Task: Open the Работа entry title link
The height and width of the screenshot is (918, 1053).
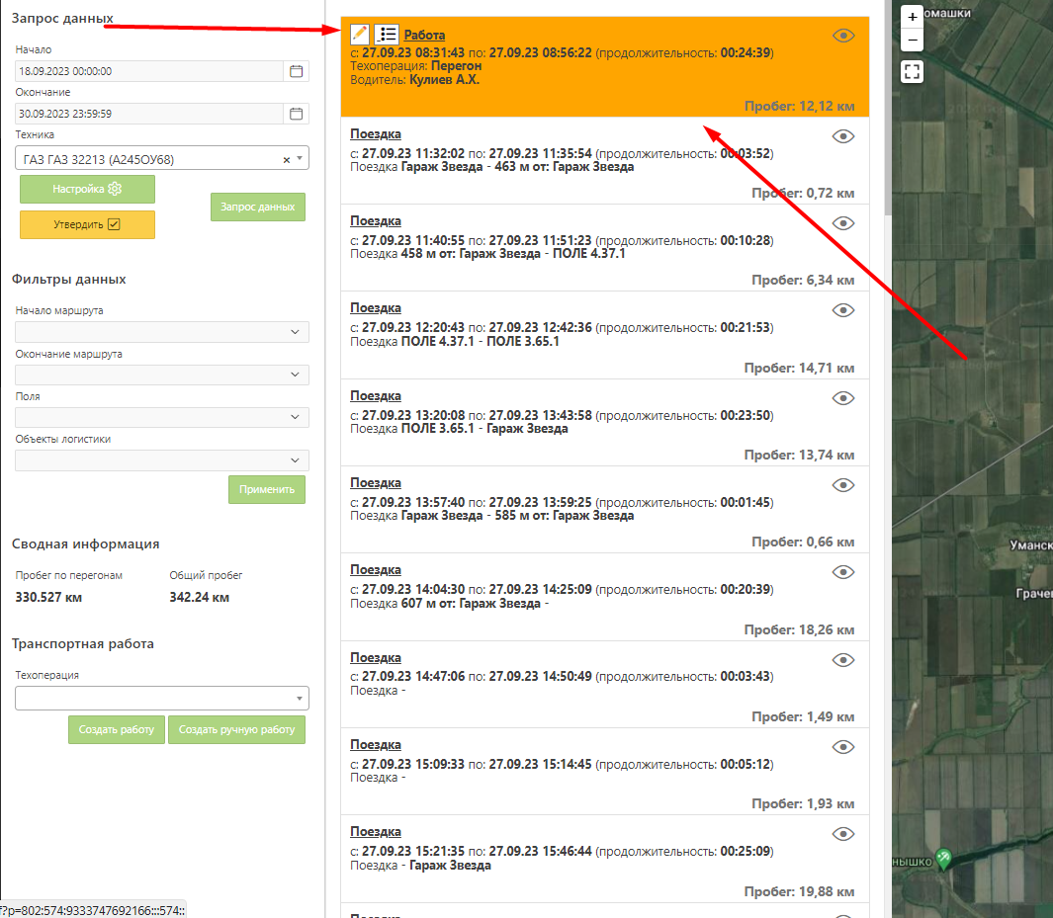Action: [x=424, y=35]
